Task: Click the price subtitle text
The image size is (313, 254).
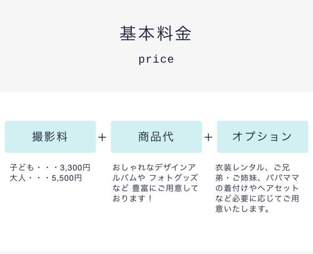Action: click(156, 60)
